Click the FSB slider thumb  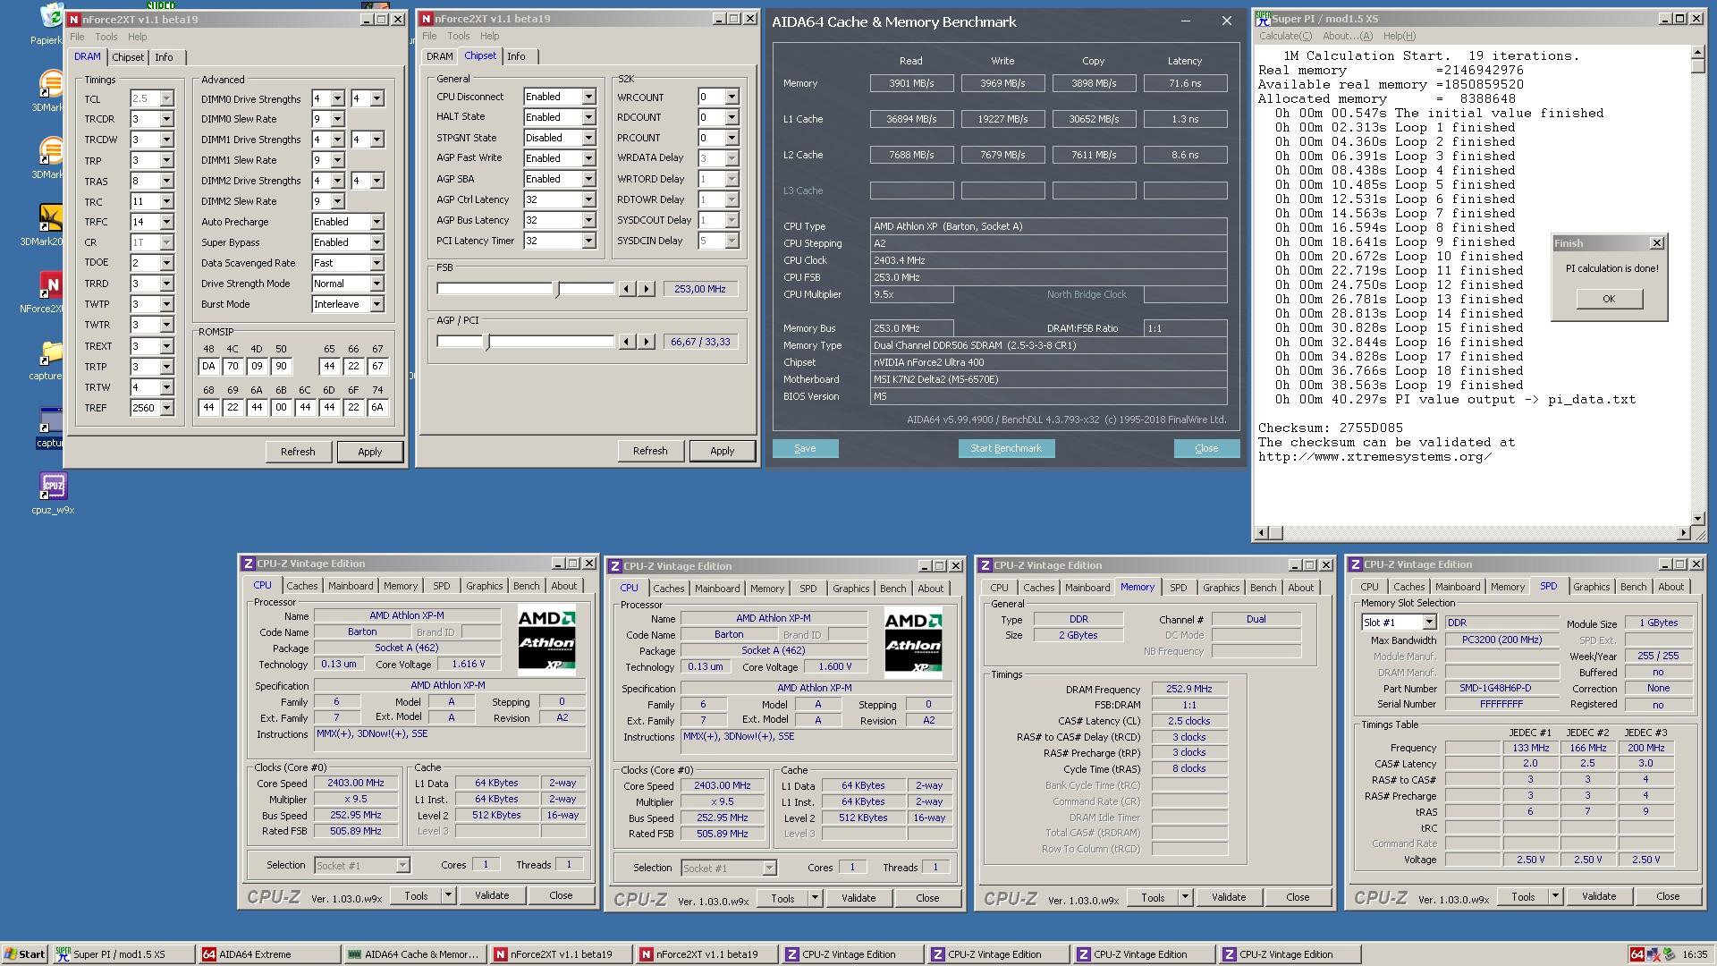click(557, 289)
